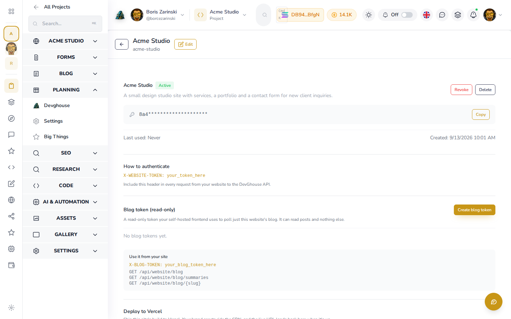This screenshot has height=319, width=511.
Task: Click the search magnifier in top bar
Action: pyautogui.click(x=264, y=15)
